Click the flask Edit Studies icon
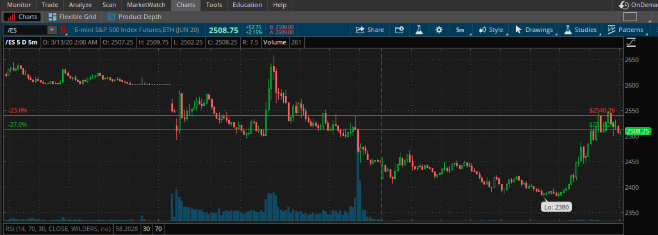This screenshot has height=235, width=658. [x=419, y=30]
